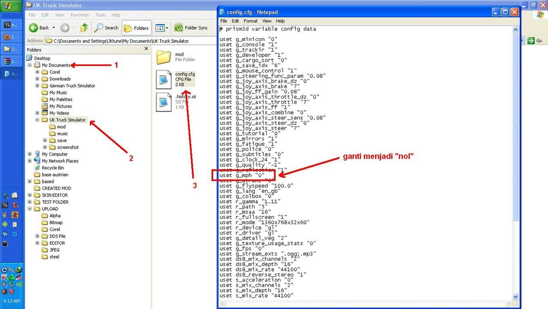The width and height of the screenshot is (548, 309).
Task: Close the Folders pane with X
Action: point(146,49)
